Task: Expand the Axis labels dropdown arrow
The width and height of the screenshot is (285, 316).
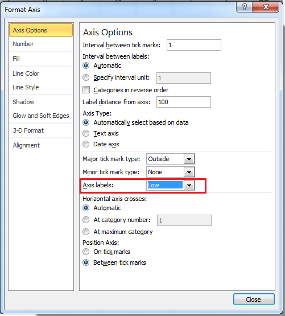Action: [189, 185]
